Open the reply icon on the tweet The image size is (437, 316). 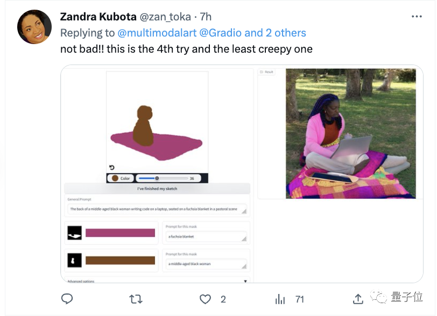click(67, 299)
